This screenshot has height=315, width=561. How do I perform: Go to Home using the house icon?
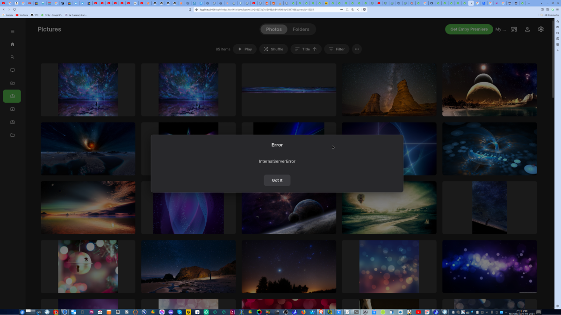point(12,44)
